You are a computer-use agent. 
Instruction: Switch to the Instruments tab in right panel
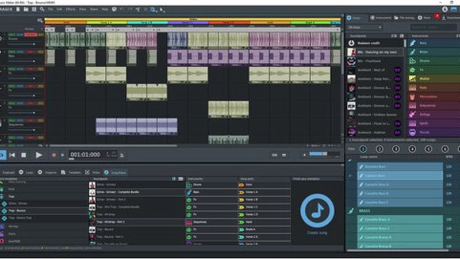(381, 18)
